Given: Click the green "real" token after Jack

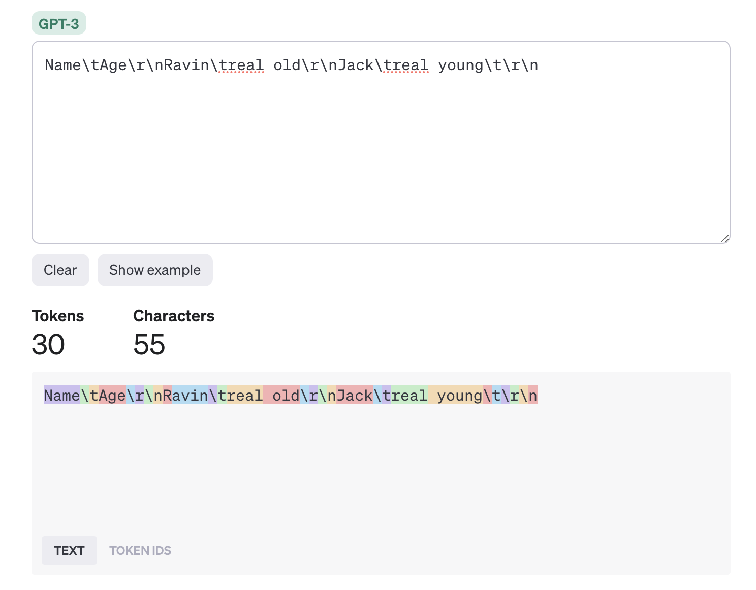Looking at the screenshot, I should pos(409,395).
